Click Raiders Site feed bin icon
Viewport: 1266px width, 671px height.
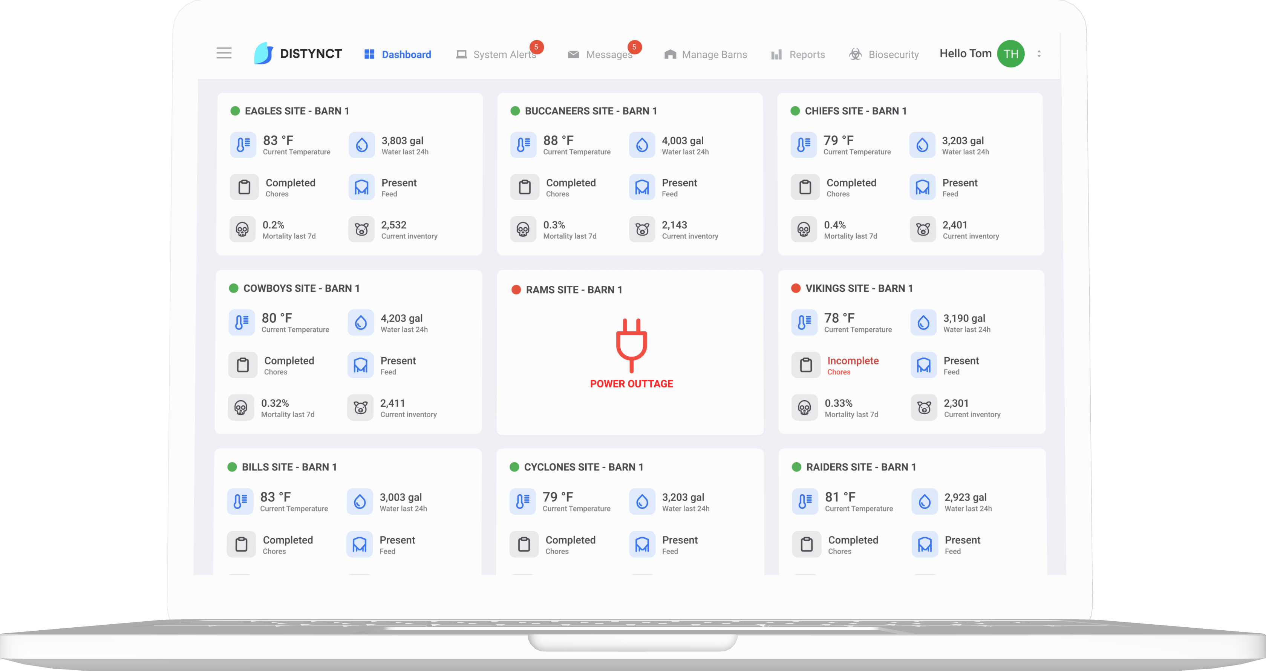(925, 544)
